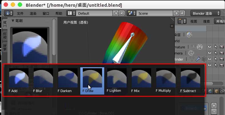Open the 文件 menu
The height and width of the screenshot is (115, 225).
click(x=20, y=13)
